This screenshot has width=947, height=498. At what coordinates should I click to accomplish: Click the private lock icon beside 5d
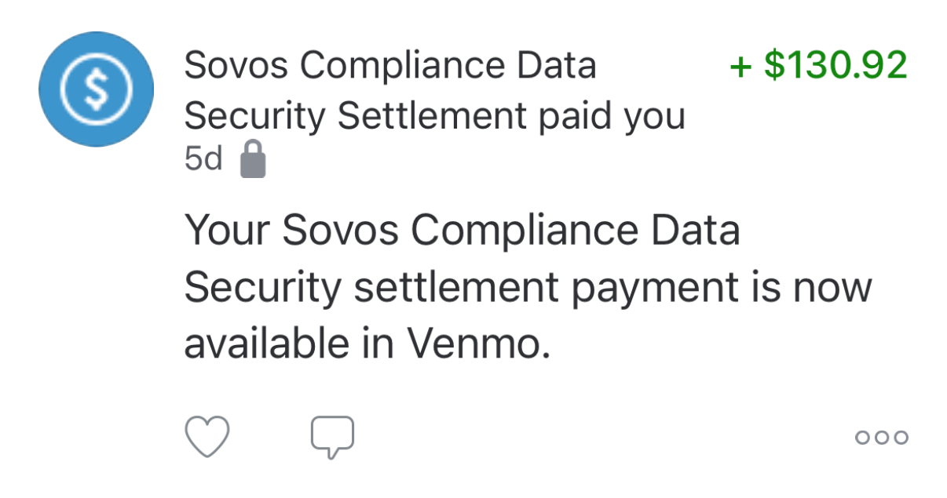click(253, 159)
